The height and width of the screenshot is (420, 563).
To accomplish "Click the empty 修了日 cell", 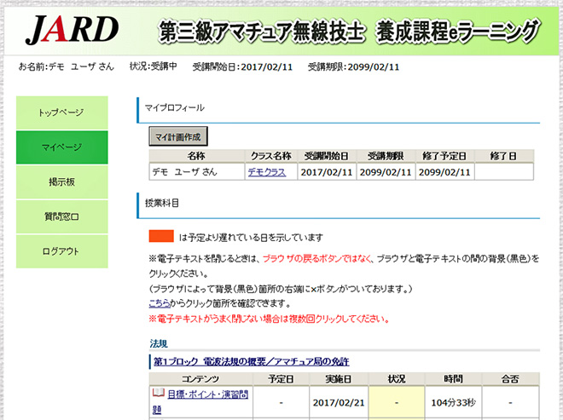I will tap(504, 172).
